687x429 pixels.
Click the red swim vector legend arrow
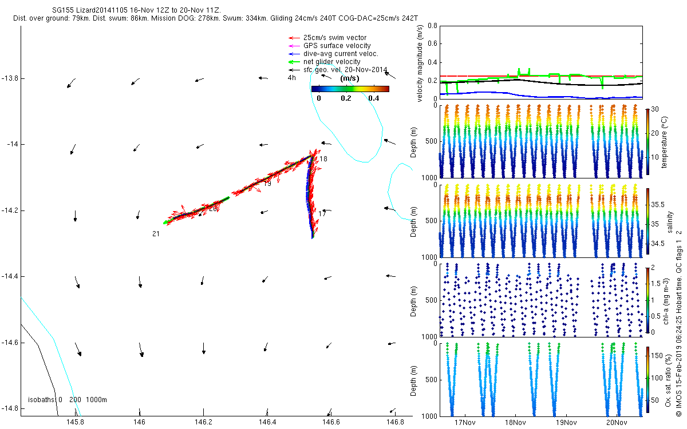coord(294,38)
